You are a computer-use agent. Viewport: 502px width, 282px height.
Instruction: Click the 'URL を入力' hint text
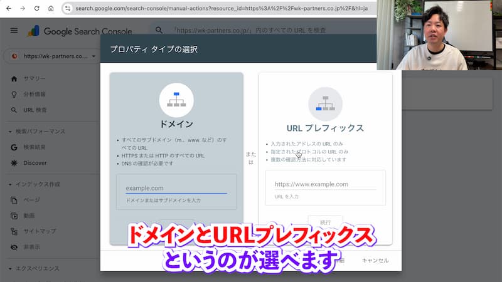click(287, 197)
